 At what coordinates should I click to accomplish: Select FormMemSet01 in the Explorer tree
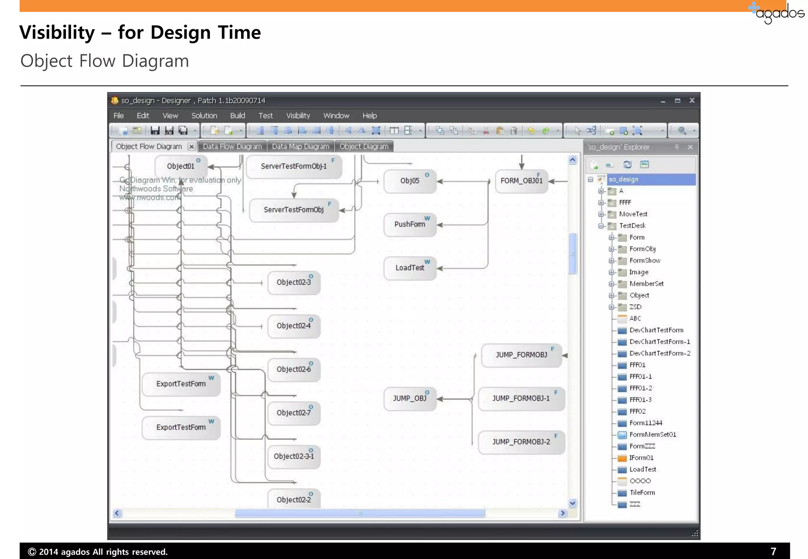click(653, 434)
